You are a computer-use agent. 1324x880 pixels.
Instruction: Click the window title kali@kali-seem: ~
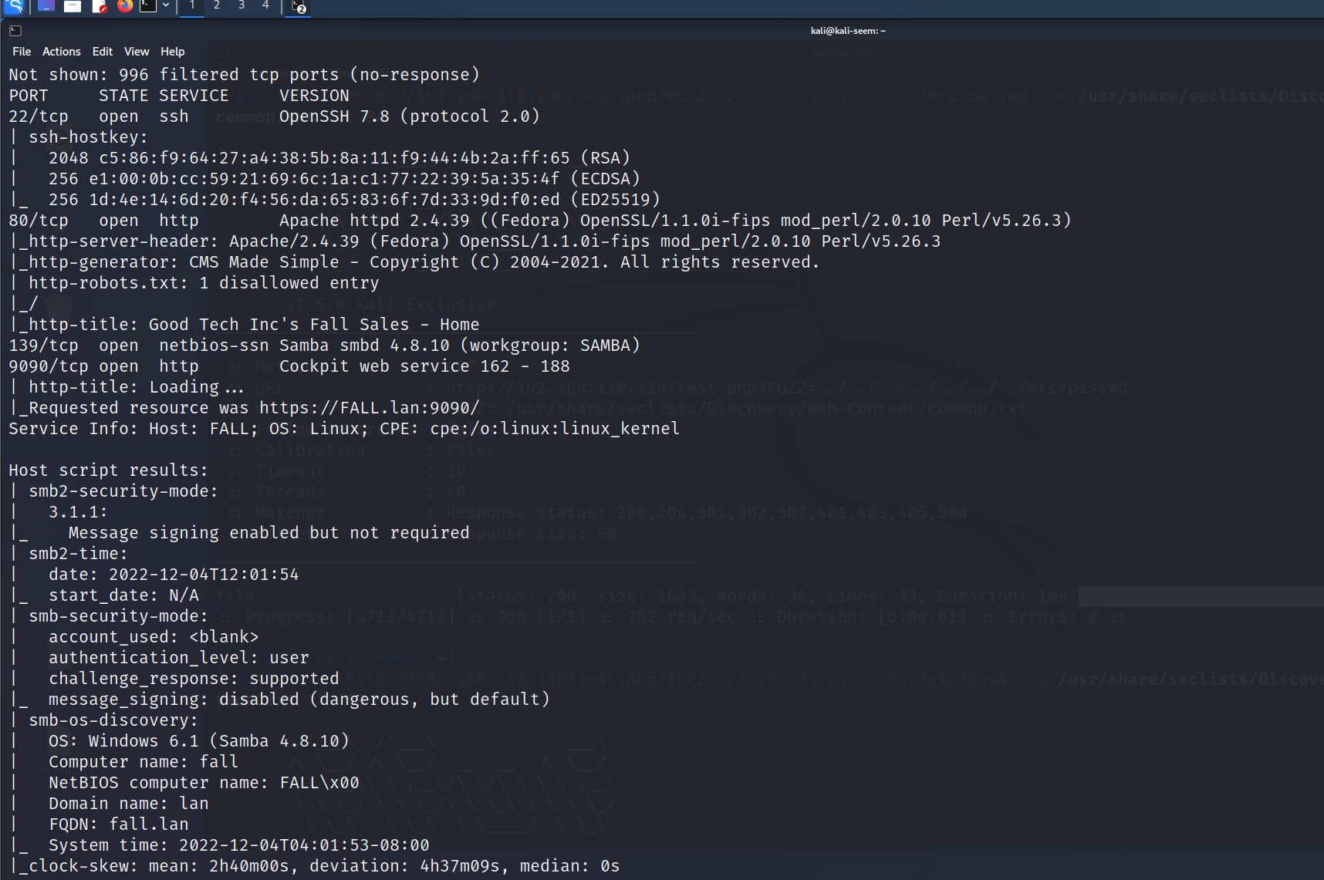coord(848,31)
